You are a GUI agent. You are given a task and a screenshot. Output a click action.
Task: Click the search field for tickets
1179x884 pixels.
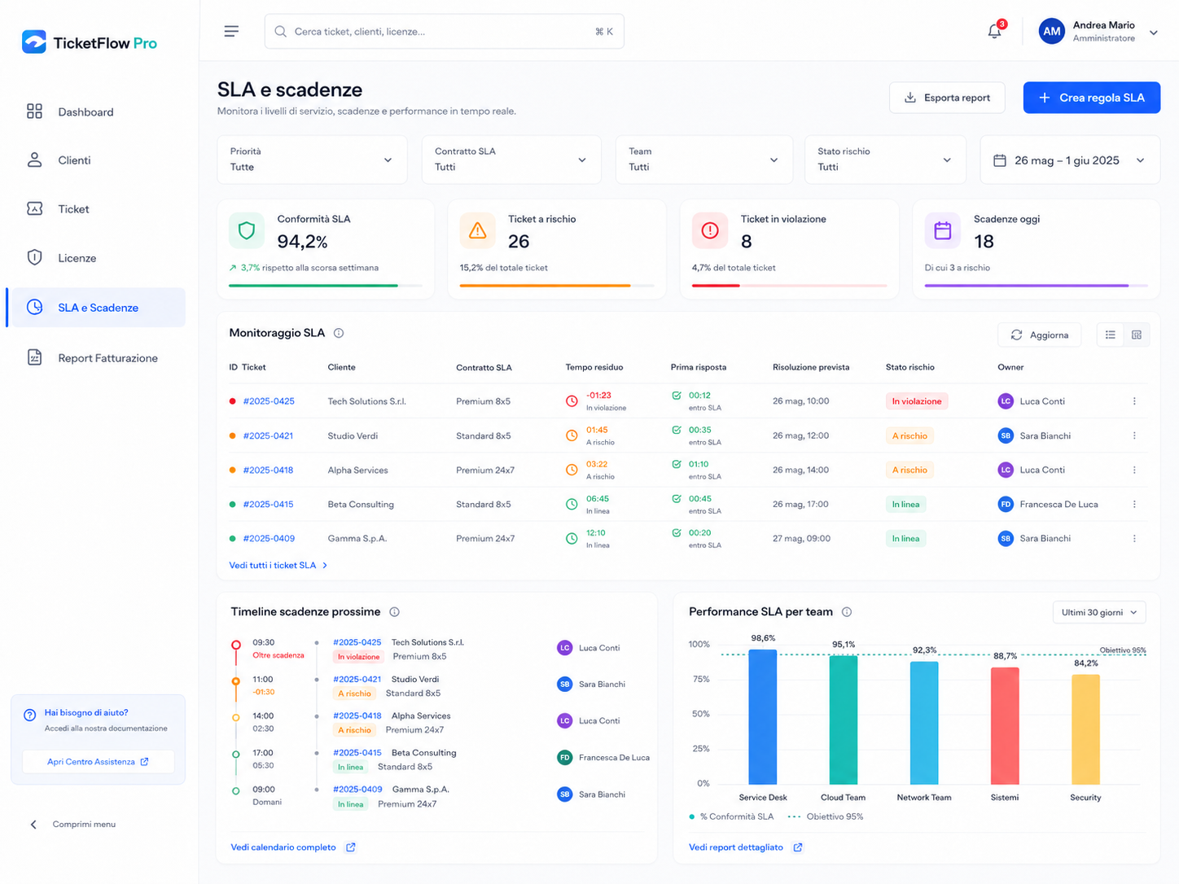[x=445, y=32]
